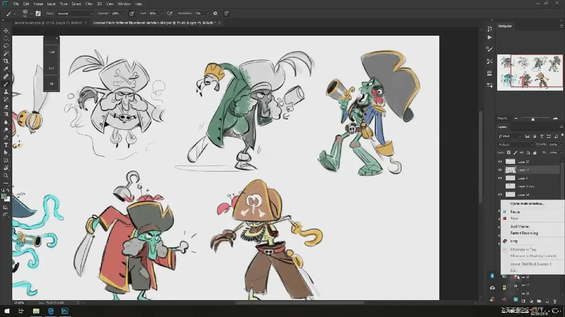Open the Brush Settings icon in dock

coord(490,49)
